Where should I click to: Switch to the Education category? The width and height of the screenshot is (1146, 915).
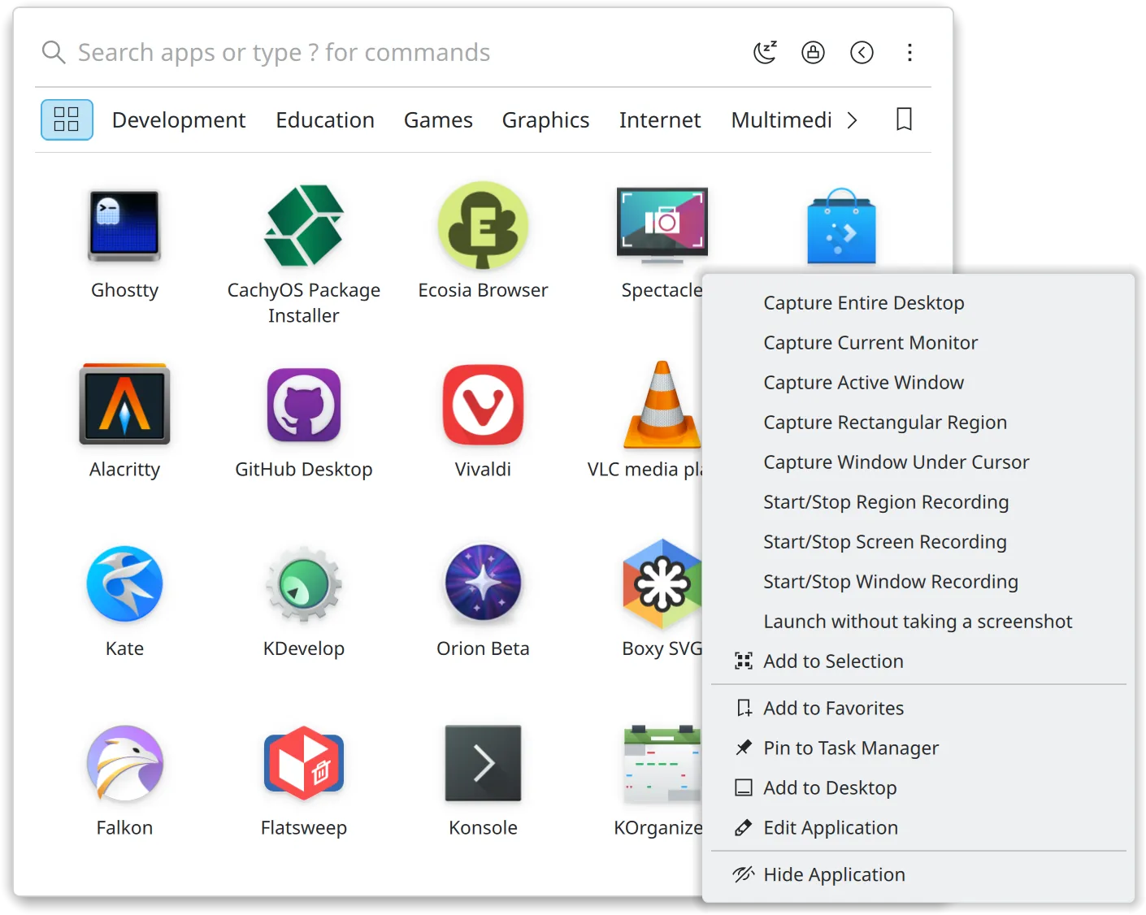click(325, 120)
